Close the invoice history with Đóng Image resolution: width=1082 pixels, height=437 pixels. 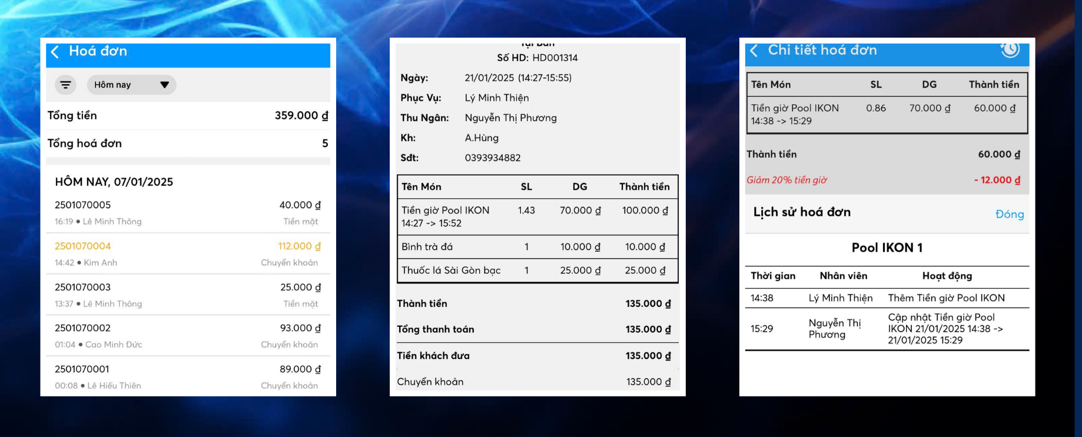(1009, 214)
